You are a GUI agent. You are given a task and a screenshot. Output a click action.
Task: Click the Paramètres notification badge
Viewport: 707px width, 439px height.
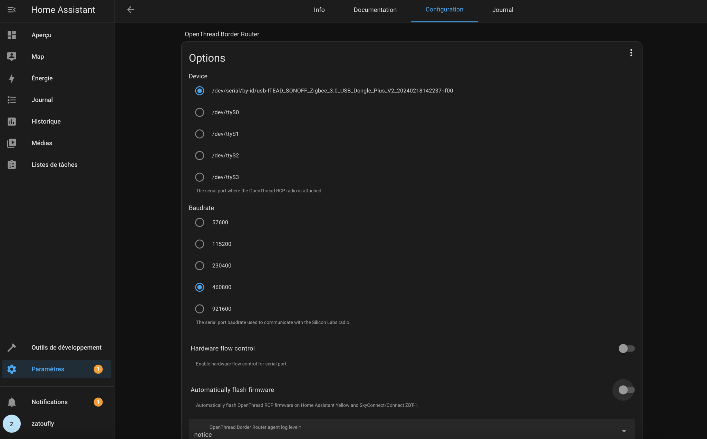(98, 369)
